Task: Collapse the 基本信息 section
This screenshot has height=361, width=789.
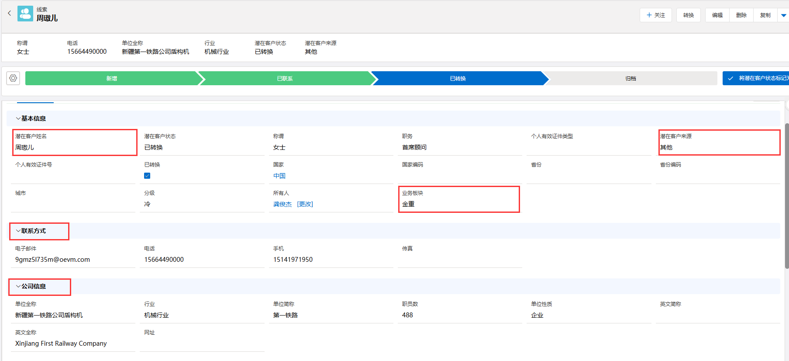Action: (18, 118)
